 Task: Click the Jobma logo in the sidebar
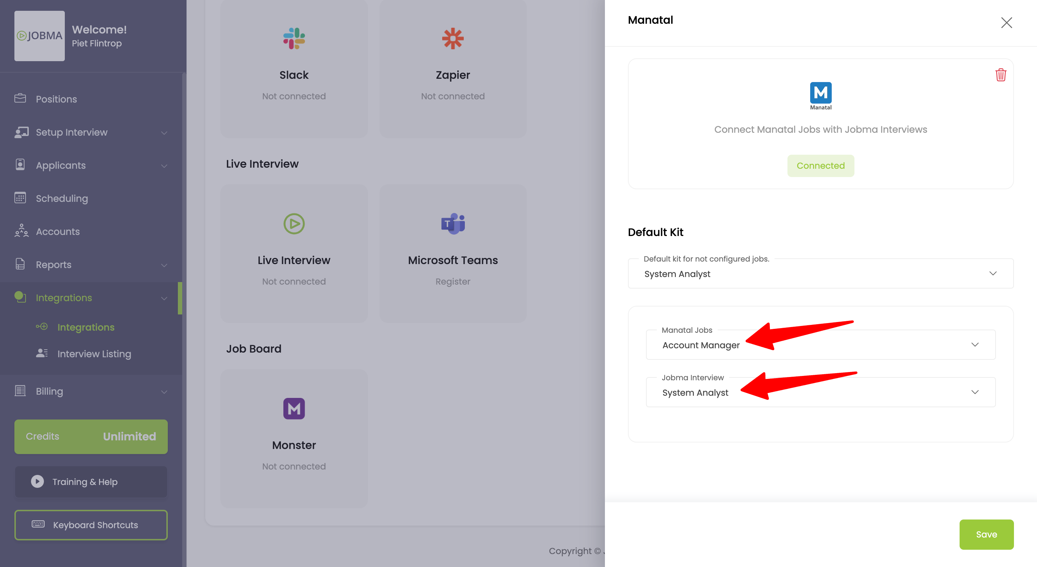click(x=40, y=36)
